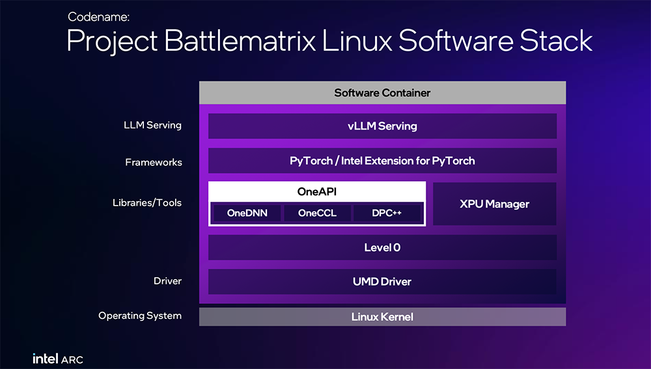The height and width of the screenshot is (369, 651).
Task: Select the Level 0 layer block
Action: tap(382, 247)
